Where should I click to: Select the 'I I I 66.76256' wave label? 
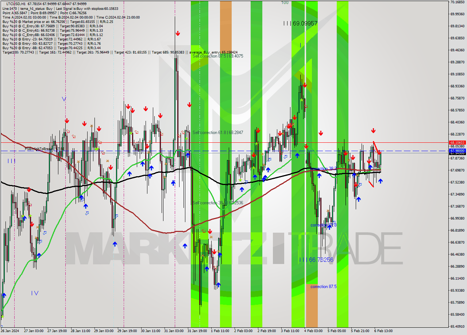[x=316, y=260]
